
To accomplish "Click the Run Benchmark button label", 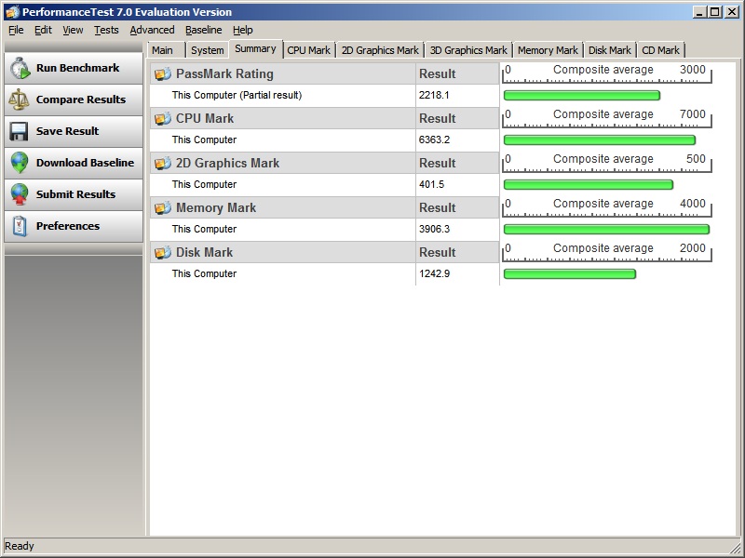I will (x=78, y=68).
